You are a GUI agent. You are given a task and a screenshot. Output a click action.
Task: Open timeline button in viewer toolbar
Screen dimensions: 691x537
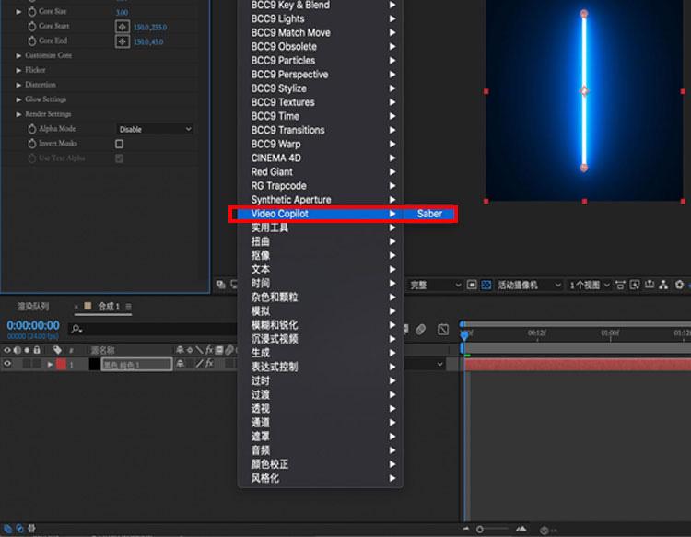(650, 285)
